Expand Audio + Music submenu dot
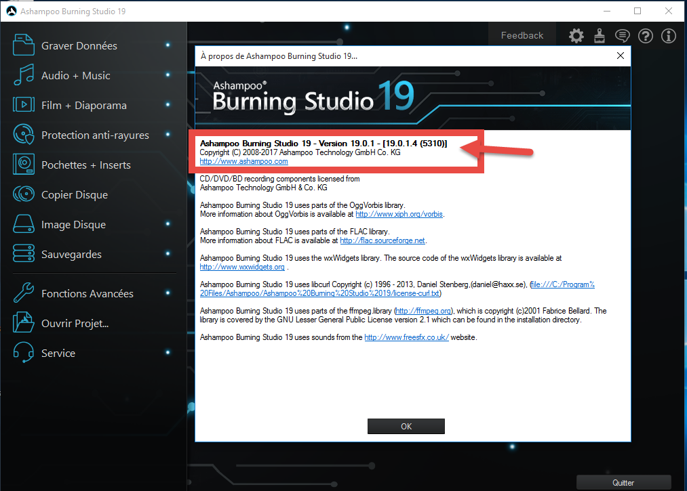This screenshot has height=491, width=687. pyautogui.click(x=168, y=74)
